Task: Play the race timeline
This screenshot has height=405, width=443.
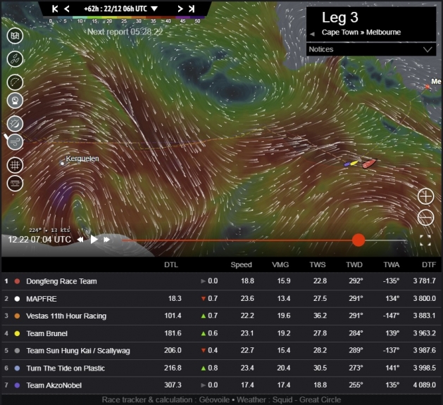Action: [x=94, y=240]
